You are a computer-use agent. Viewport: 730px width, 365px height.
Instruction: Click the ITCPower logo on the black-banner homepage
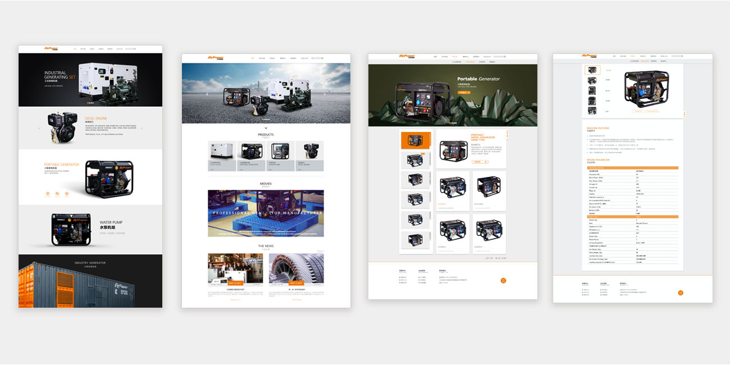click(52, 48)
